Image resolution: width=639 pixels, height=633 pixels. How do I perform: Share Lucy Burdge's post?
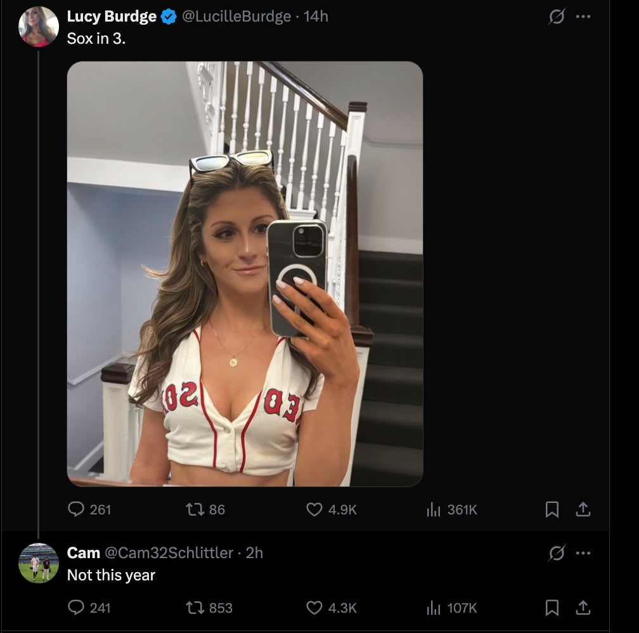point(583,509)
